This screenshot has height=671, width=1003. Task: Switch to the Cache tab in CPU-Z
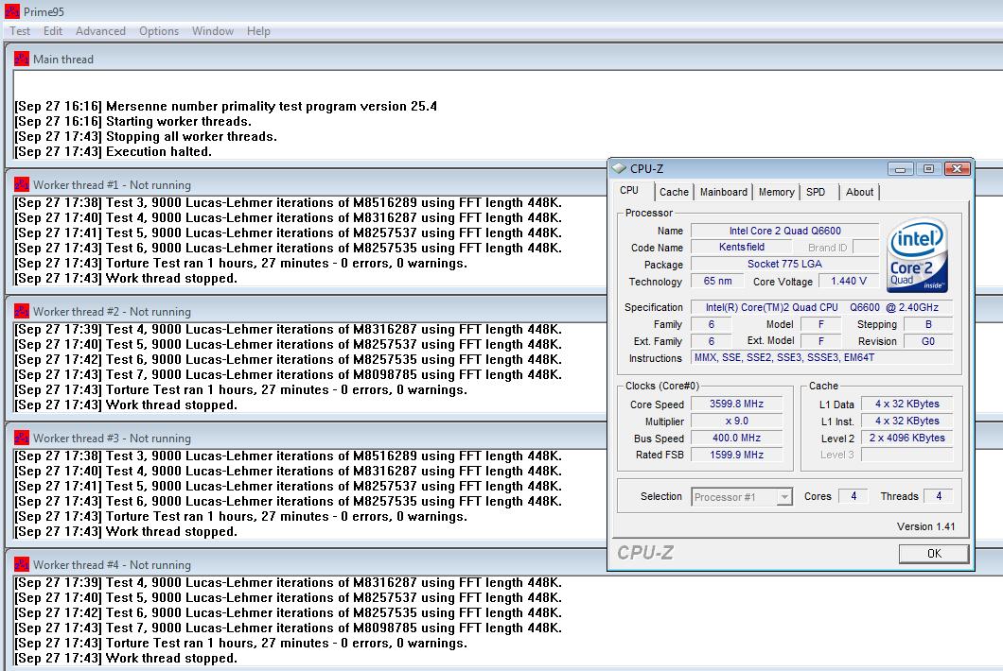(x=675, y=192)
